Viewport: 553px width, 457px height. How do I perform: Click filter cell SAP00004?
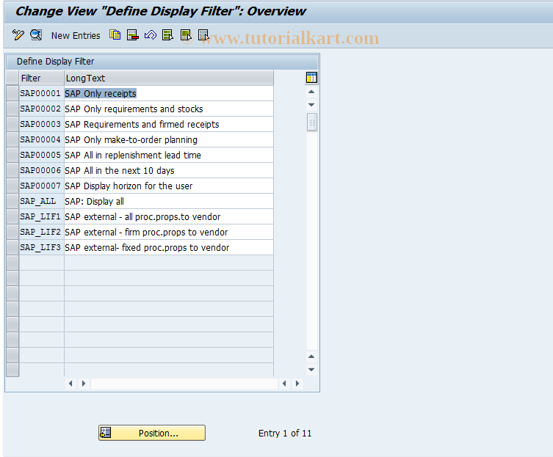click(x=42, y=140)
